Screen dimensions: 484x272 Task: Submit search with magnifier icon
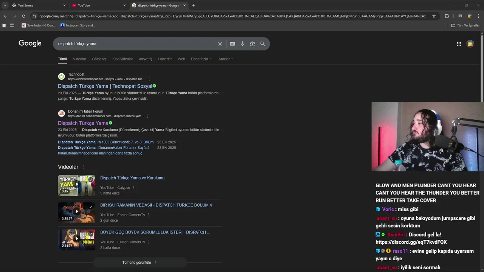pos(262,44)
